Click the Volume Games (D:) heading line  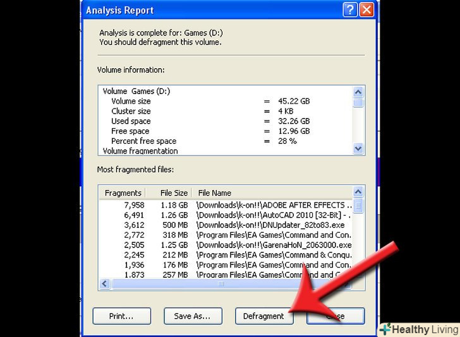coord(136,91)
